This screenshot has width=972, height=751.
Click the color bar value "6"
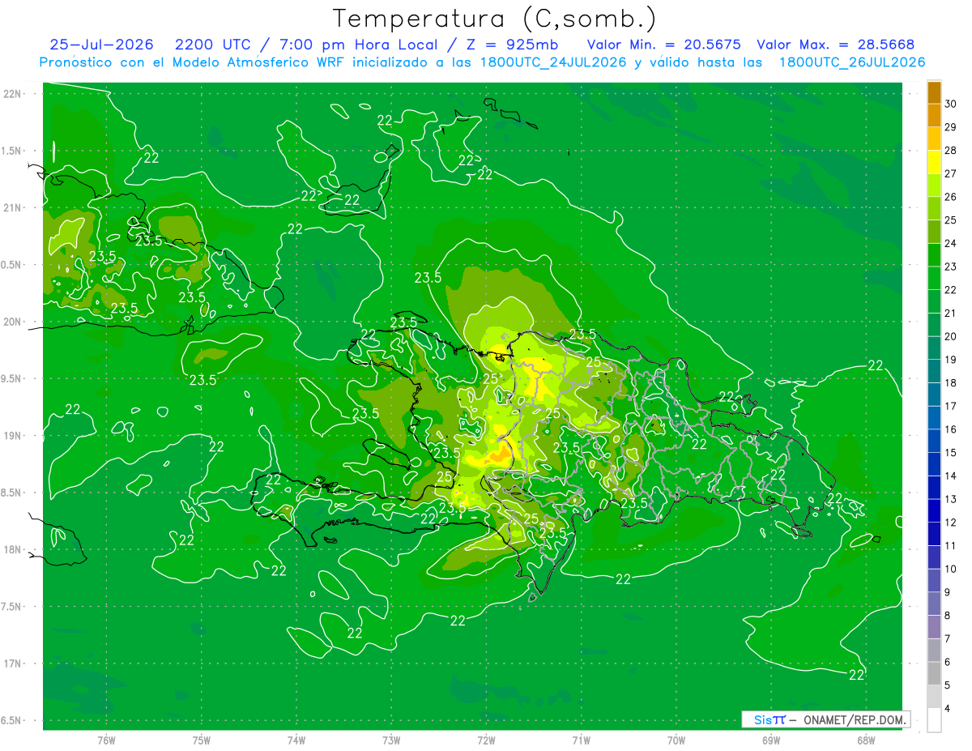click(948, 662)
